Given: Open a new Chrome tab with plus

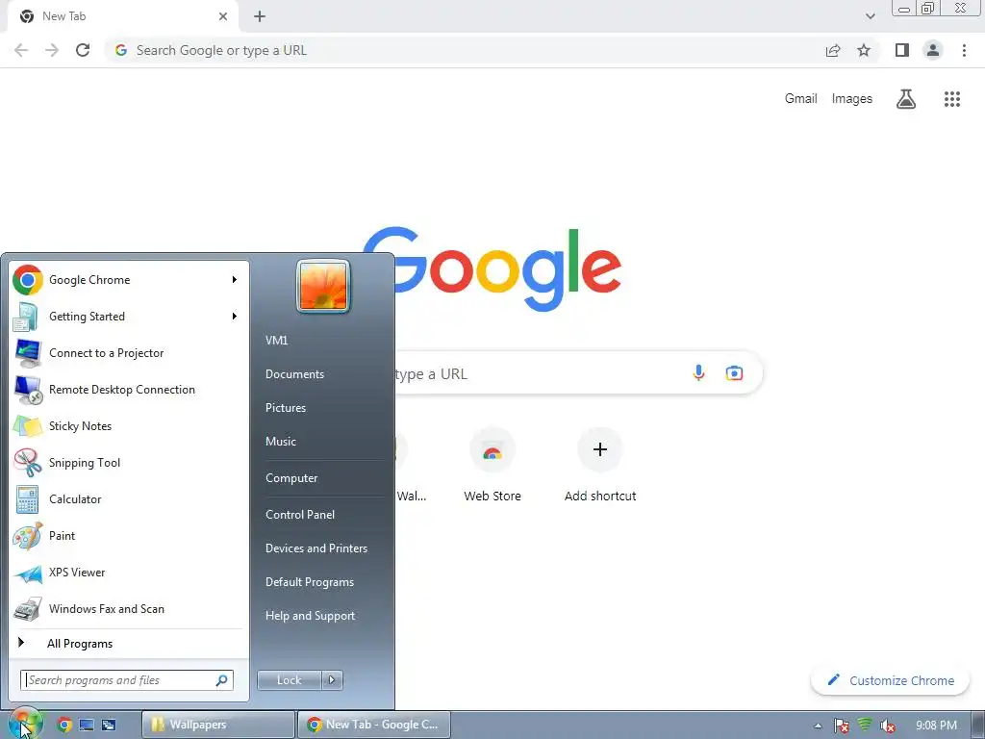Looking at the screenshot, I should pos(260,16).
